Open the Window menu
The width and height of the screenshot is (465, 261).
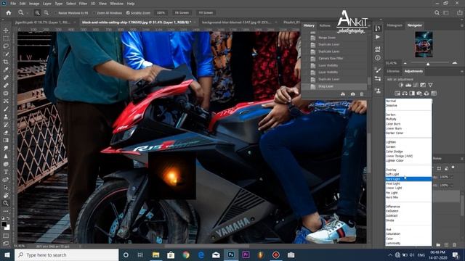116,4
